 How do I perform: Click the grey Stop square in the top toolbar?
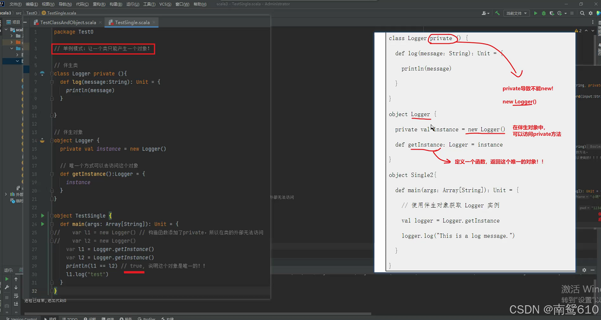coord(572,13)
